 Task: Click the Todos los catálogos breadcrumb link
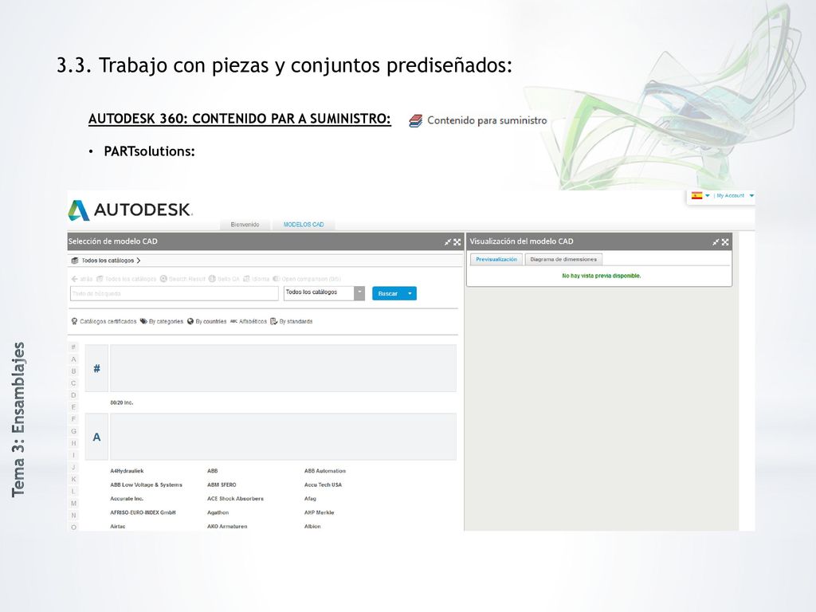[108, 261]
